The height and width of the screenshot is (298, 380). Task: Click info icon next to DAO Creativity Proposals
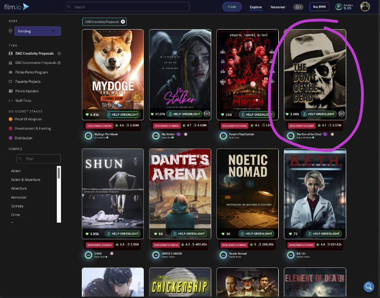(x=59, y=53)
